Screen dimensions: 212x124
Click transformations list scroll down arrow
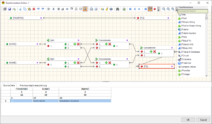(206, 76)
